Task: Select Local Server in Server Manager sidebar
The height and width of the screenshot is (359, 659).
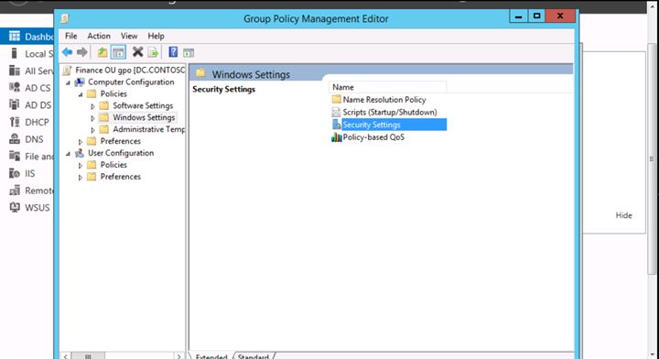Action: click(38, 54)
